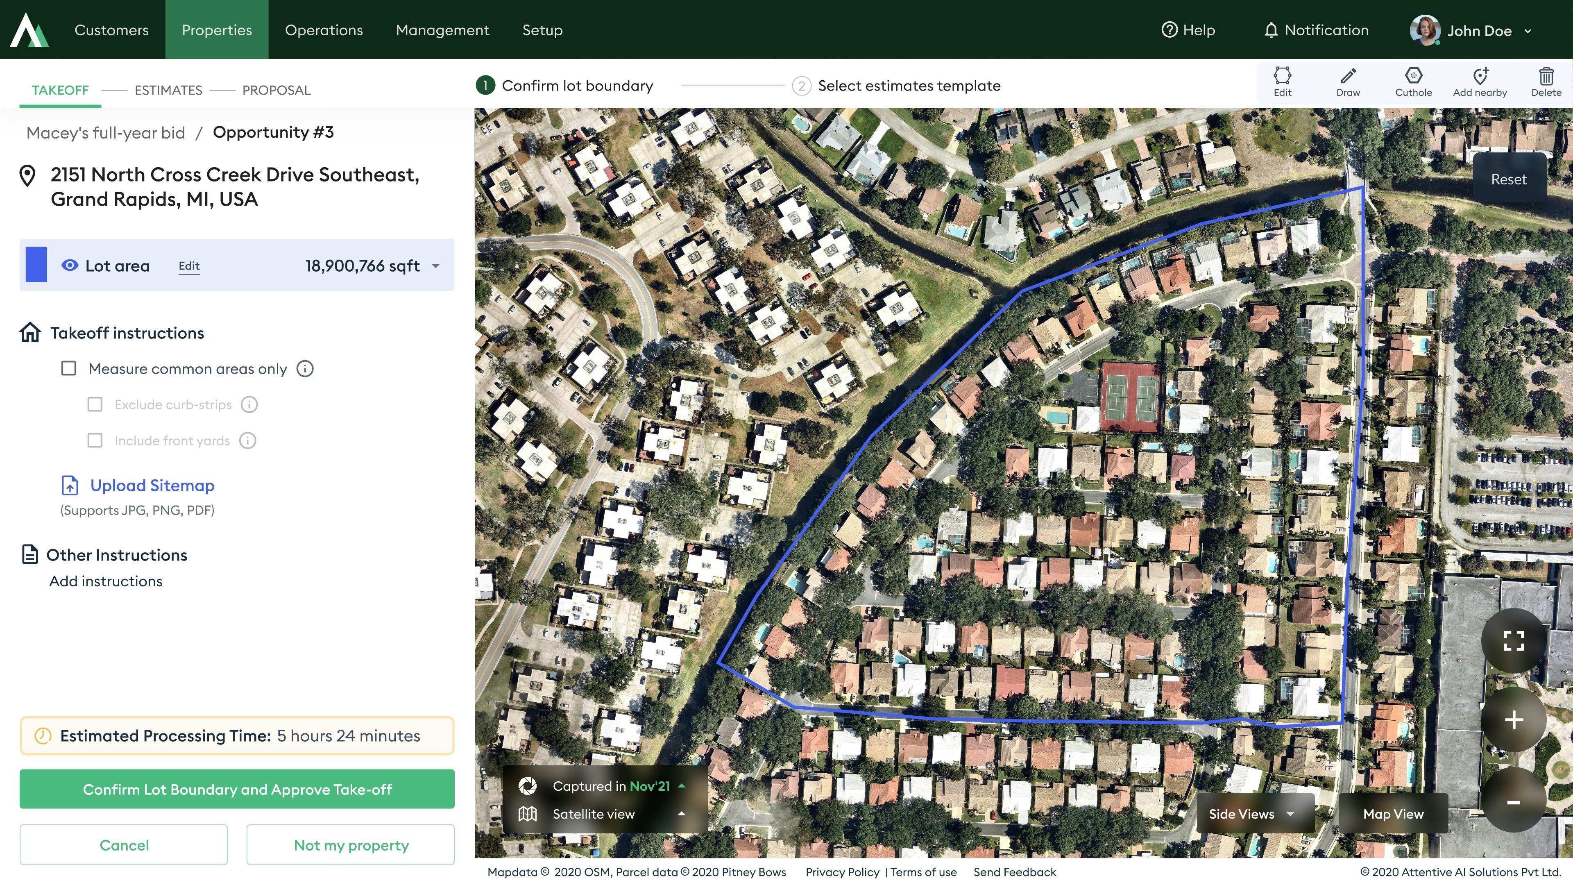Enable Exclude curb-strips checkbox

(x=95, y=404)
